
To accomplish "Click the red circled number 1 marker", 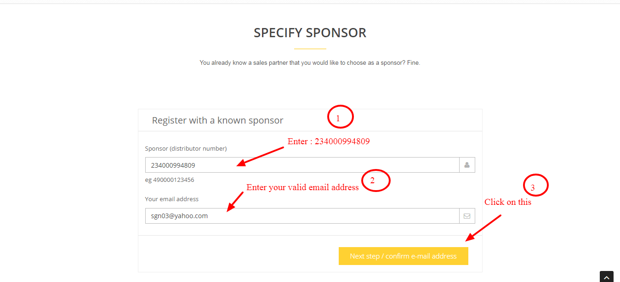I will tap(340, 118).
